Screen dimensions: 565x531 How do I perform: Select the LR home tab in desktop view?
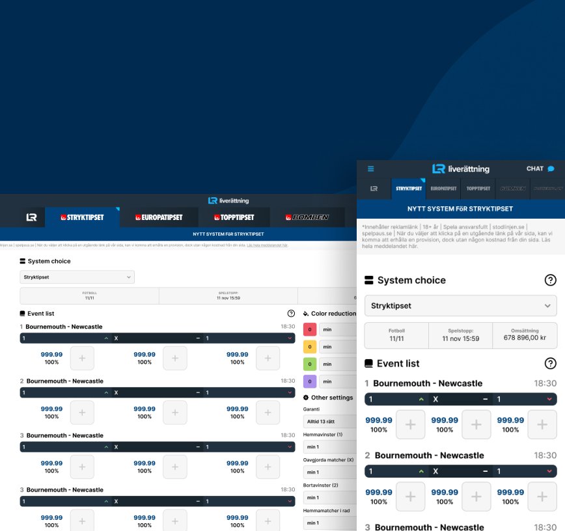[31, 217]
